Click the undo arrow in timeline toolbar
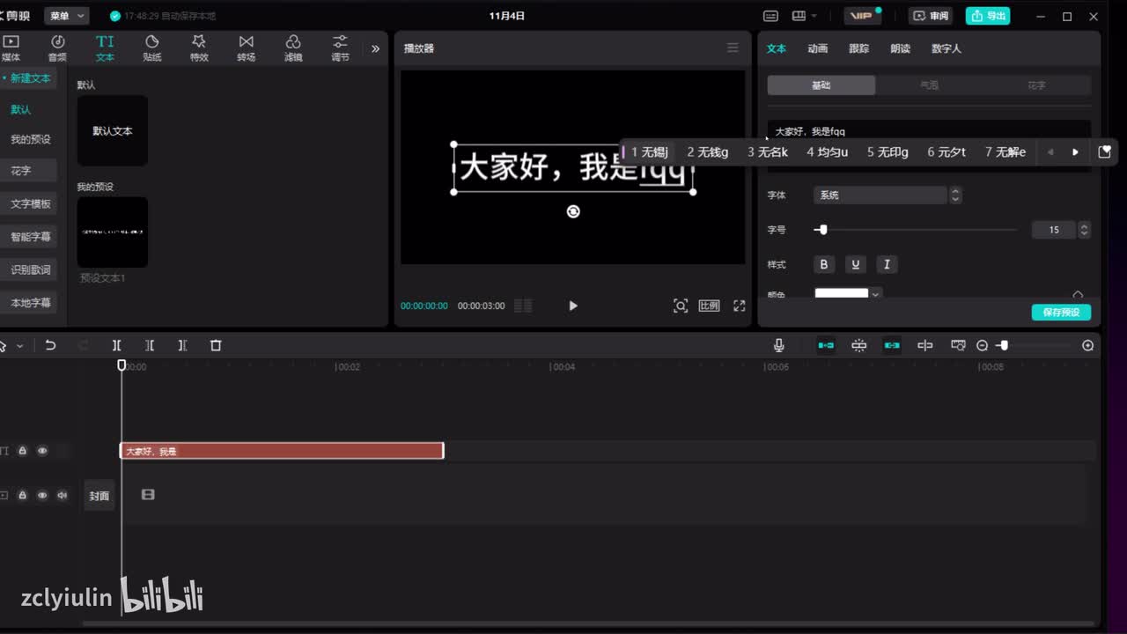 tap(50, 346)
